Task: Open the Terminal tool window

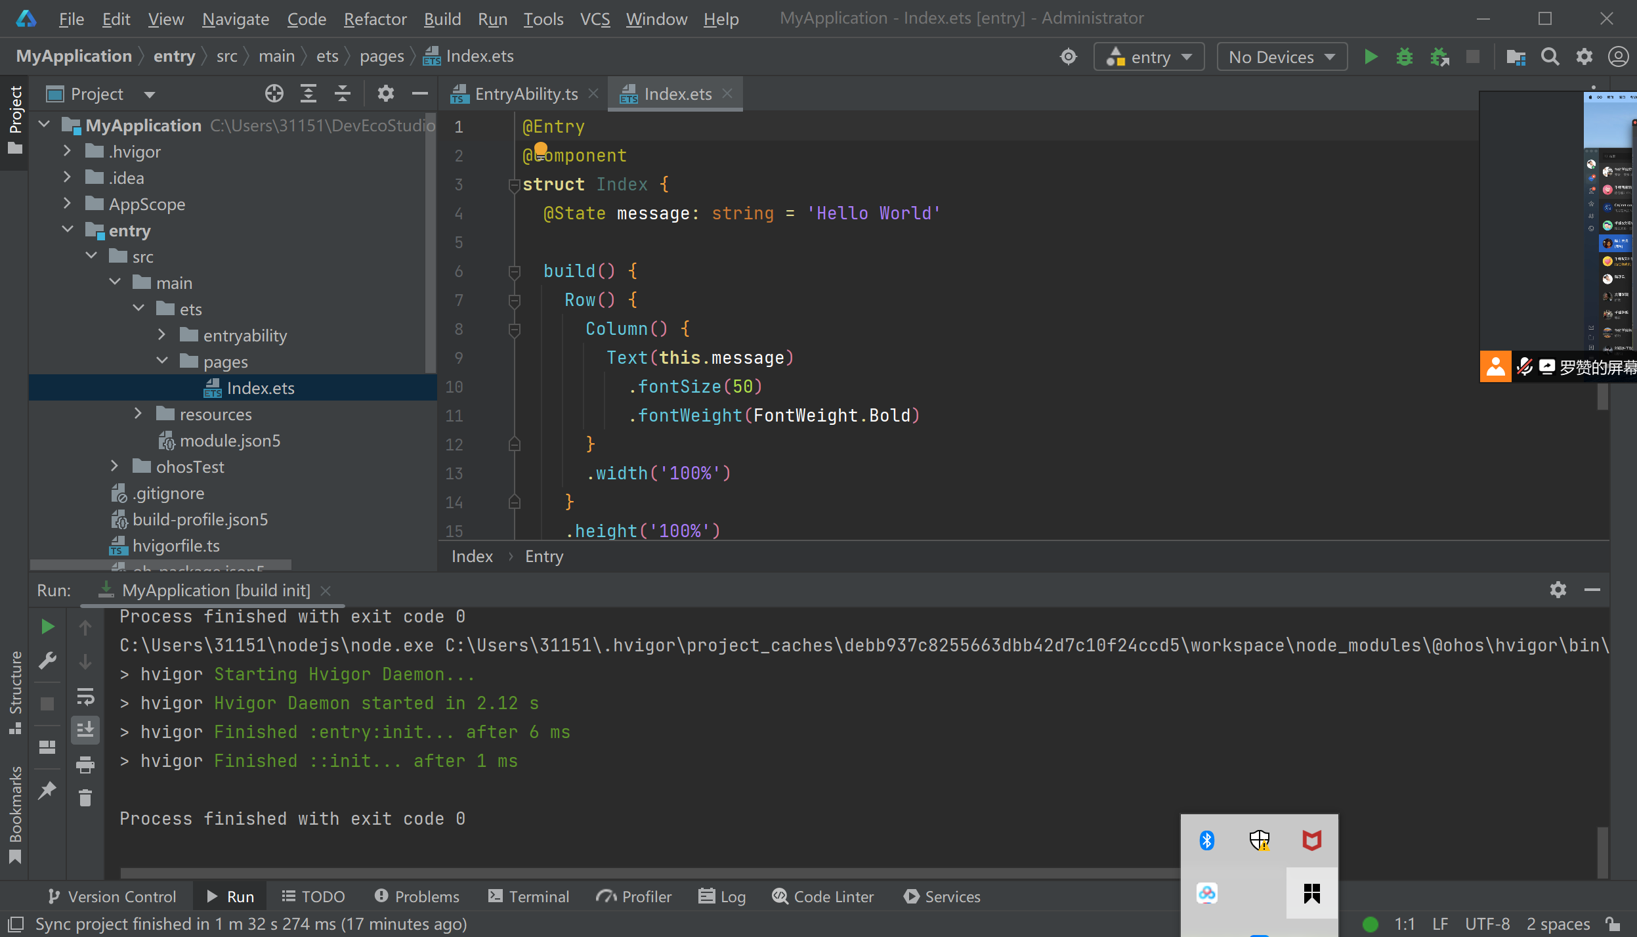Action: tap(529, 896)
